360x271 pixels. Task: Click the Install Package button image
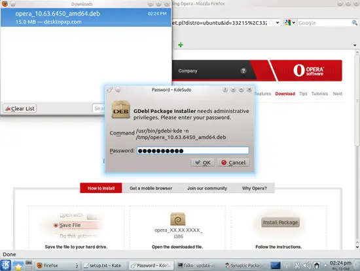click(280, 222)
